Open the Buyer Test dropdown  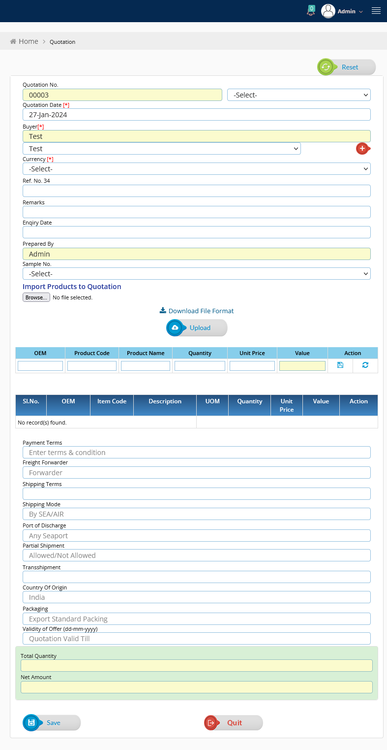[x=162, y=149]
